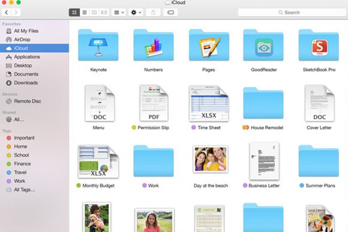Switch to list view
This screenshot has width=348, height=232.
tap(85, 13)
